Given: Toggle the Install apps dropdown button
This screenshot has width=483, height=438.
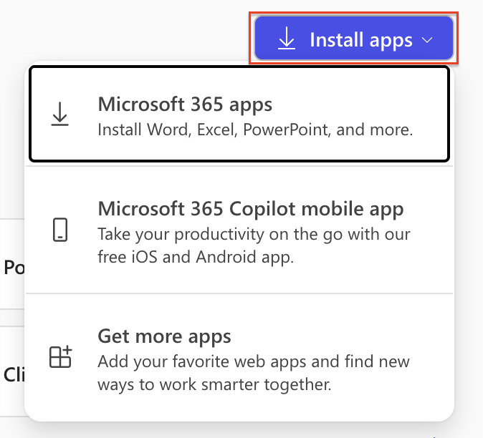Looking at the screenshot, I should [x=354, y=39].
